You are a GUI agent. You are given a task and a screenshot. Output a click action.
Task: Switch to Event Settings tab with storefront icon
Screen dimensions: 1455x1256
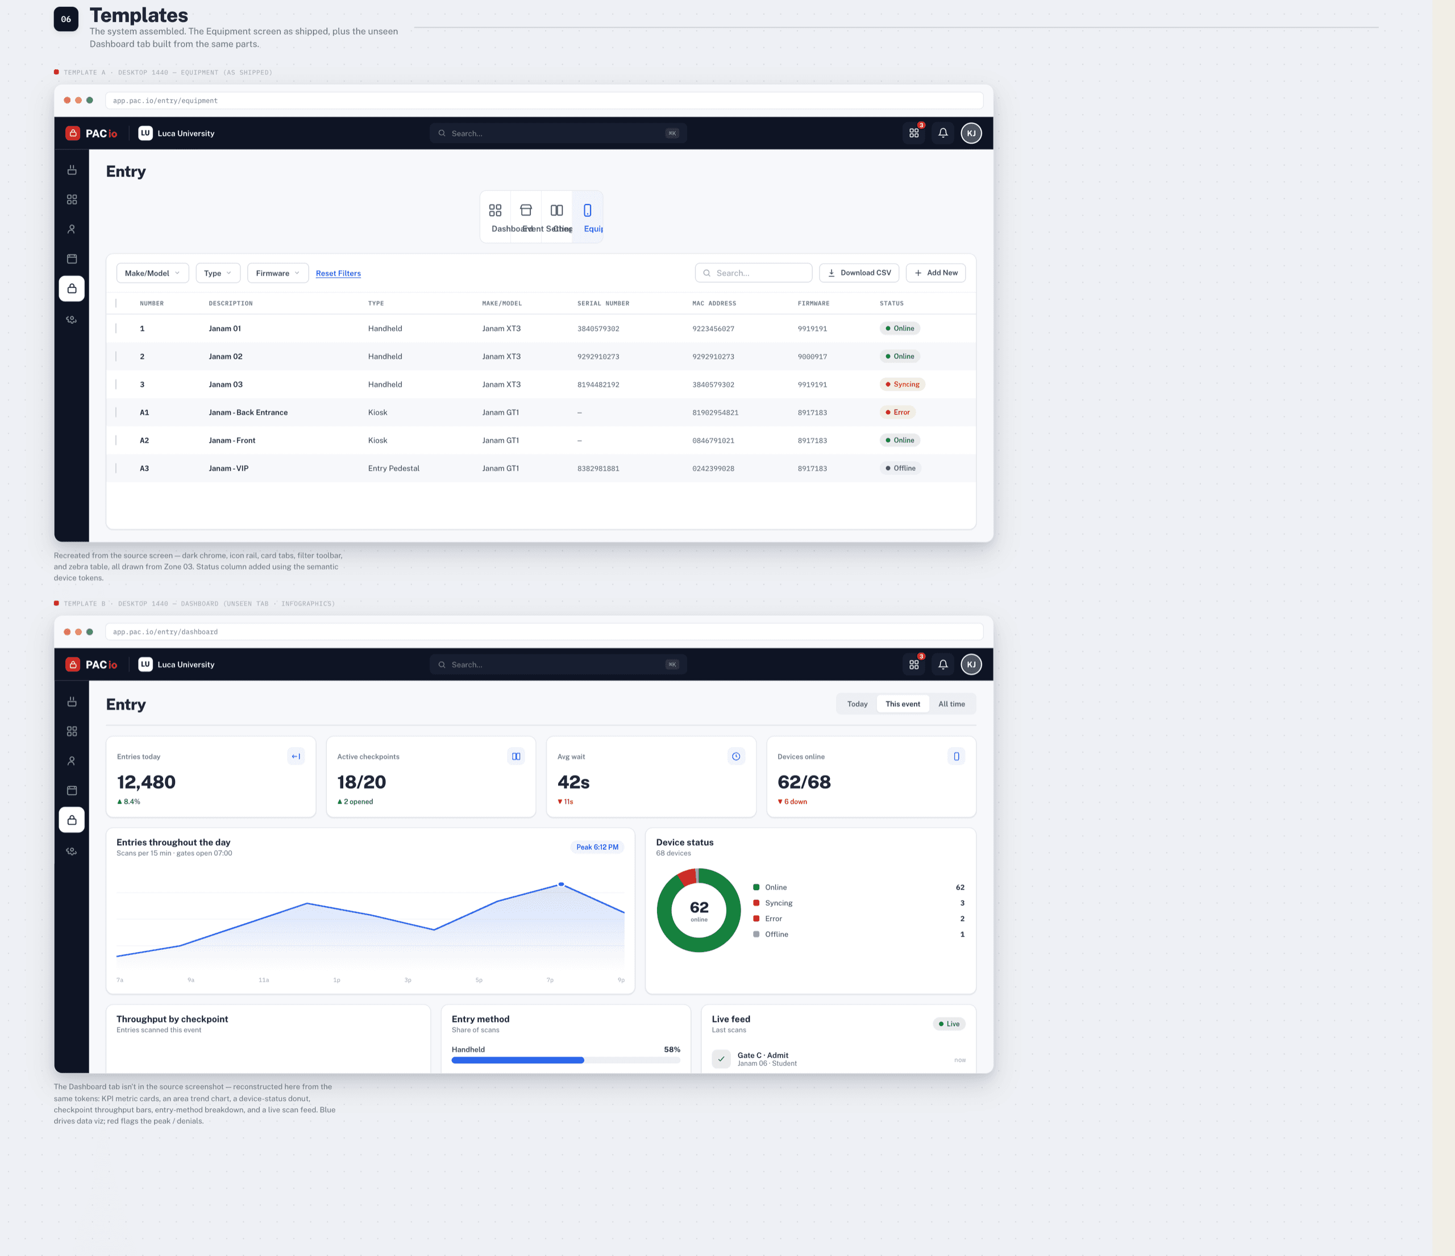pyautogui.click(x=526, y=217)
